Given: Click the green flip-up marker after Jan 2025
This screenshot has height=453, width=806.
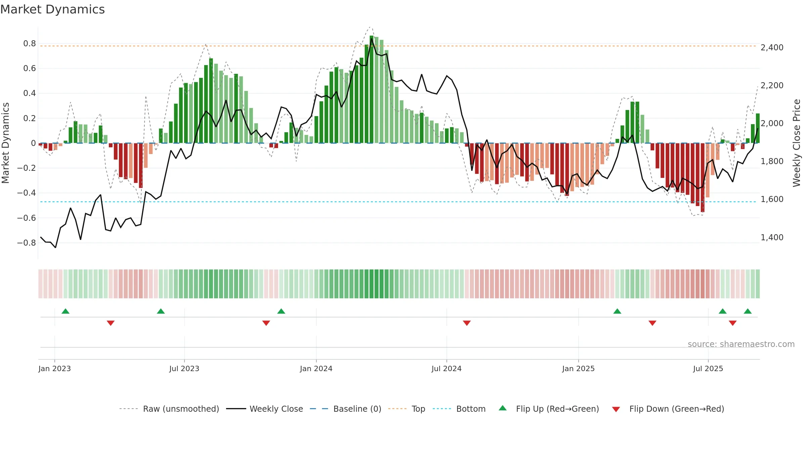Looking at the screenshot, I should [617, 311].
